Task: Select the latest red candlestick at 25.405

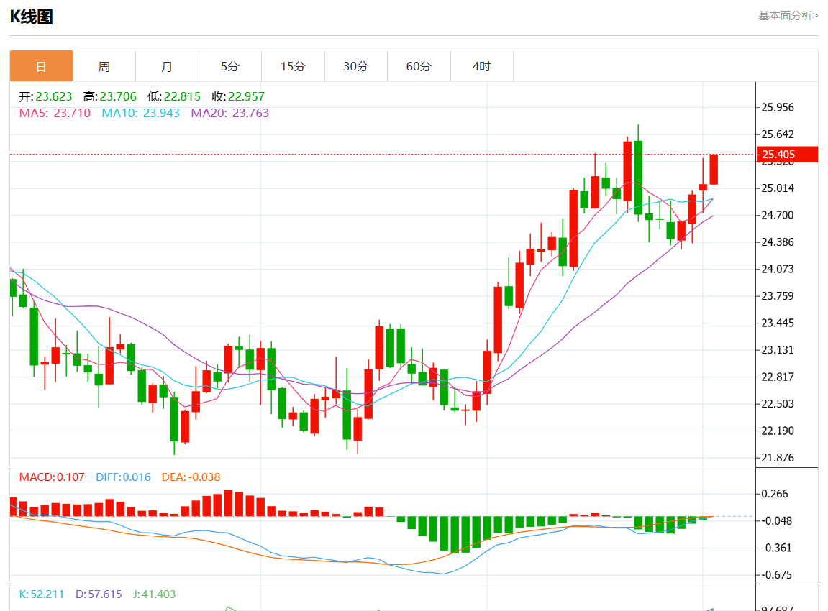Action: click(x=714, y=170)
